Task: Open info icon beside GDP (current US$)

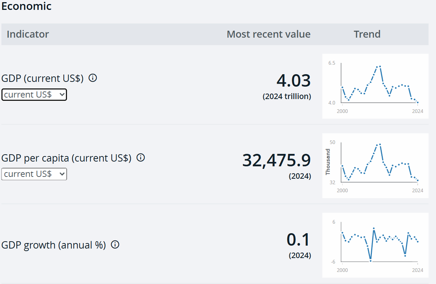Action: click(x=93, y=78)
